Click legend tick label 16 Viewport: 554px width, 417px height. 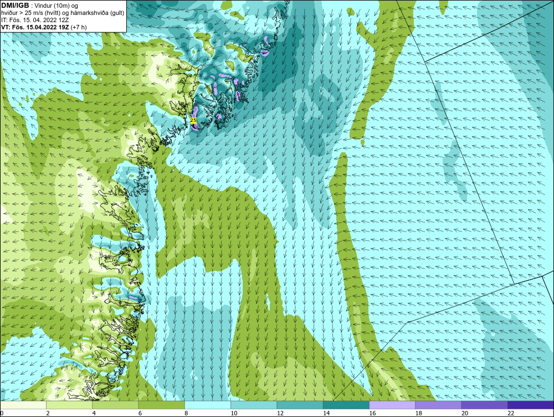point(372,414)
